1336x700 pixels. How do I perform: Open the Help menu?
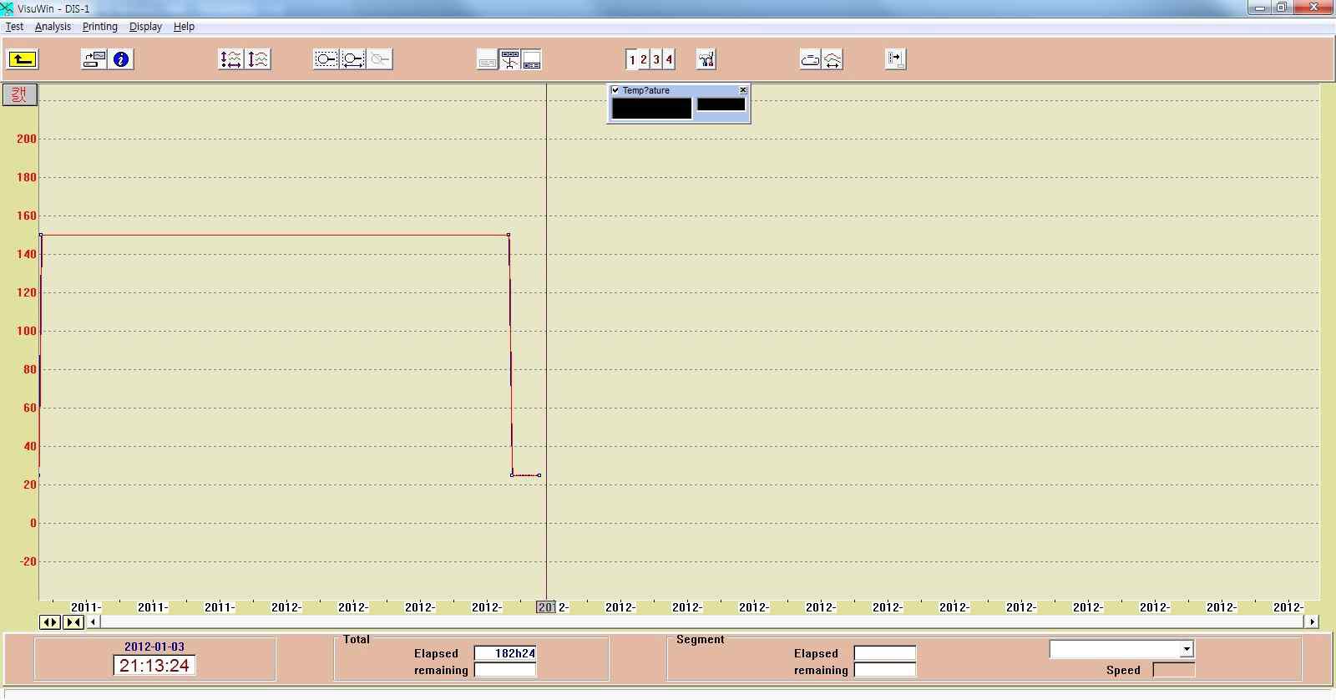pos(184,27)
